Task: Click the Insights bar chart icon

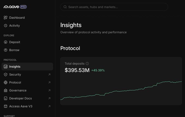Action: 5,67
